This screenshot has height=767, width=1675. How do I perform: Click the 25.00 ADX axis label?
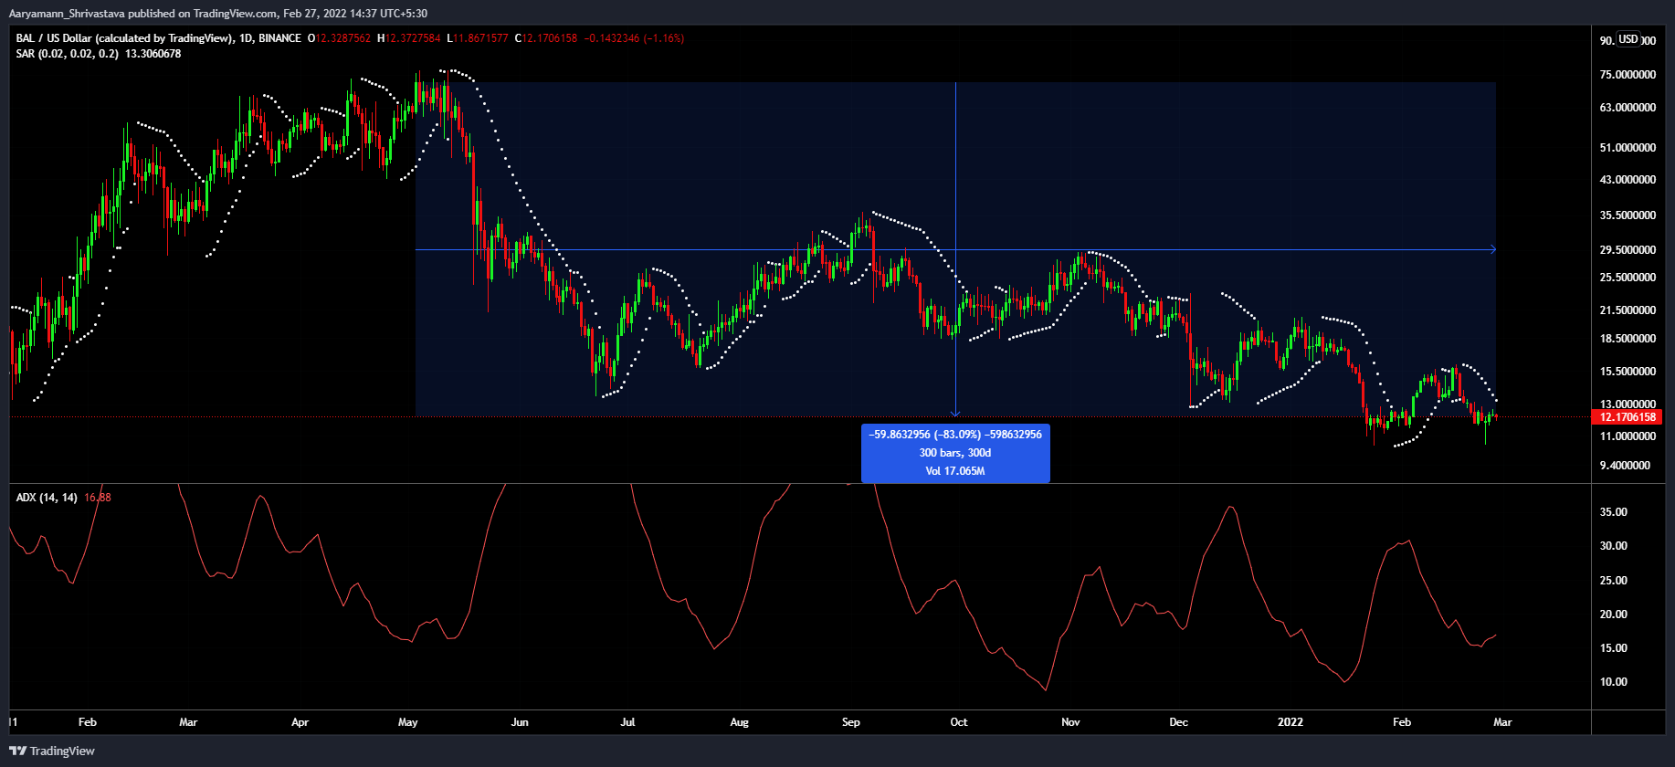[1614, 581]
